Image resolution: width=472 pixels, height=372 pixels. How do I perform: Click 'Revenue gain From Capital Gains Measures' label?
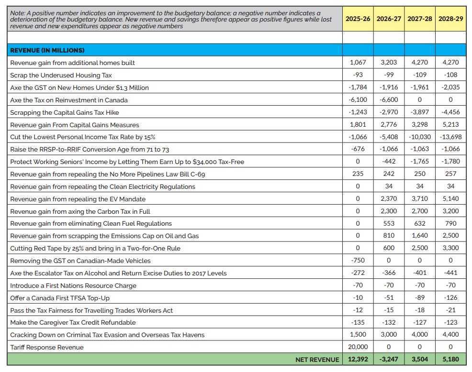(x=75, y=125)
